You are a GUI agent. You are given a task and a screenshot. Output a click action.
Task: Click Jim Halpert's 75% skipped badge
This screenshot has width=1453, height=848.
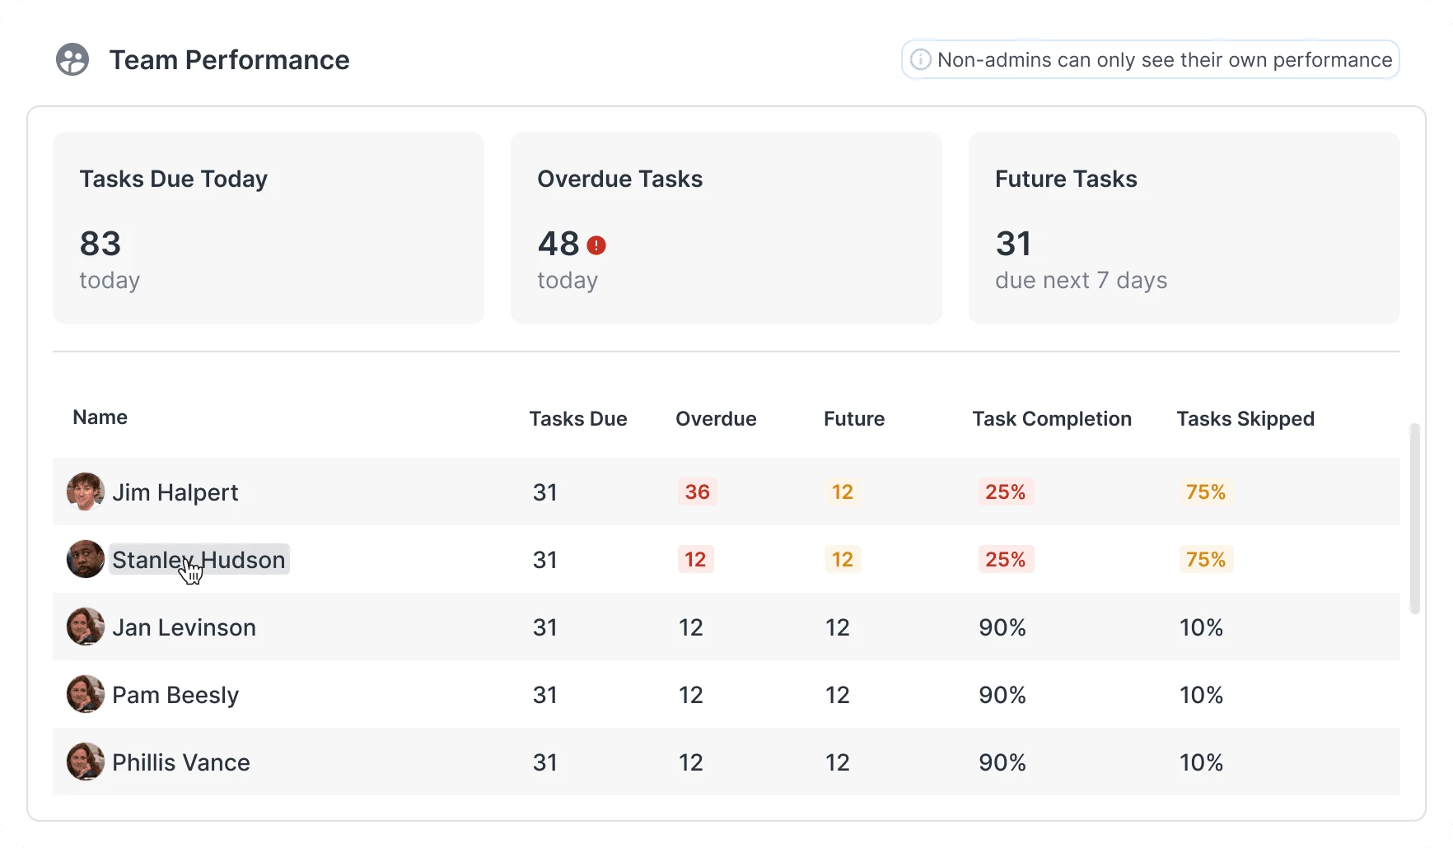[x=1206, y=492]
